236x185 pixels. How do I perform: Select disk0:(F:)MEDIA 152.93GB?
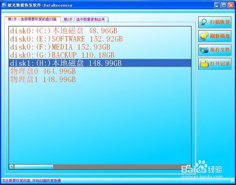point(100,47)
